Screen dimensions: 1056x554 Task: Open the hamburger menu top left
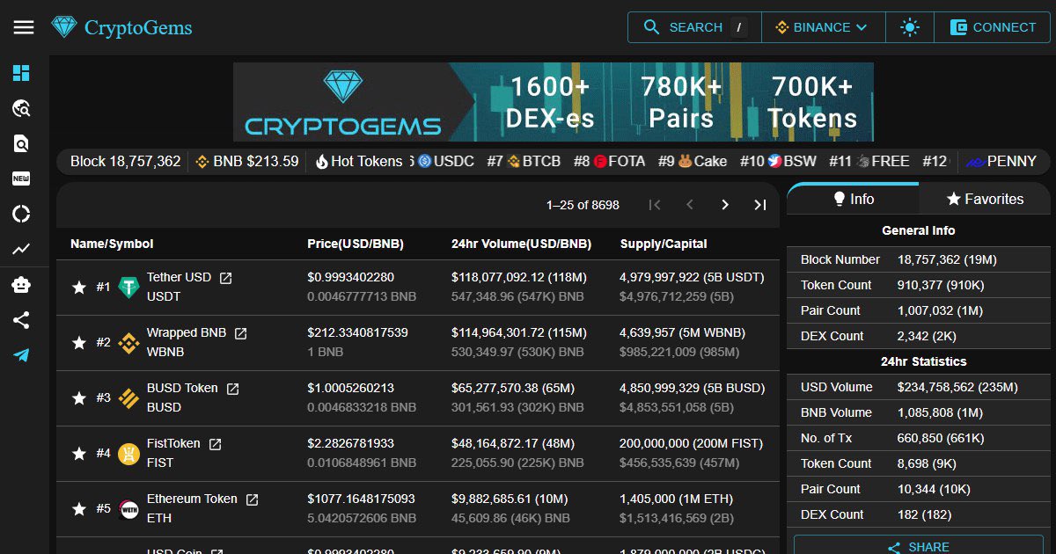[x=23, y=26]
